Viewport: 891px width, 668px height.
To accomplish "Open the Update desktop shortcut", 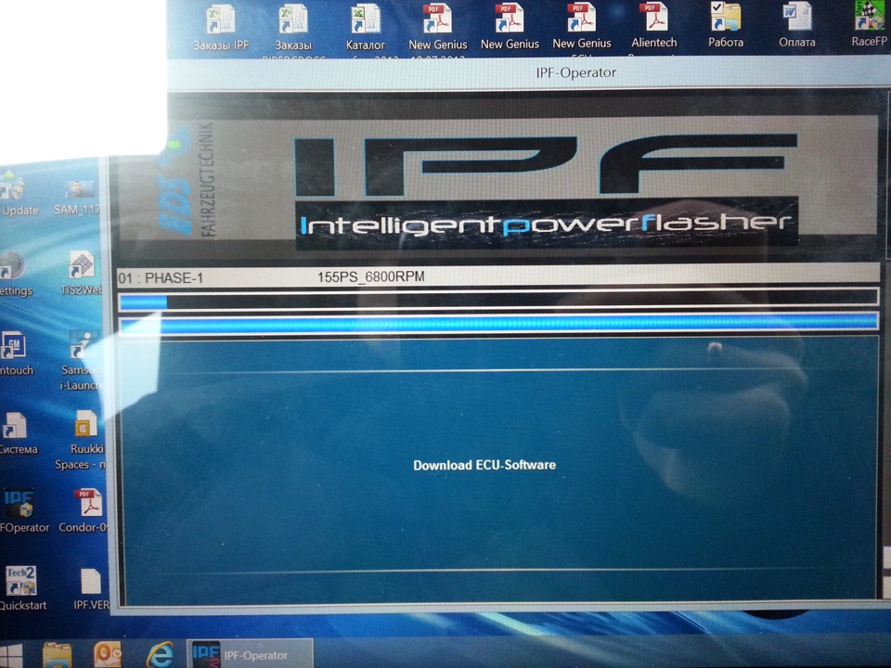I will click(19, 193).
